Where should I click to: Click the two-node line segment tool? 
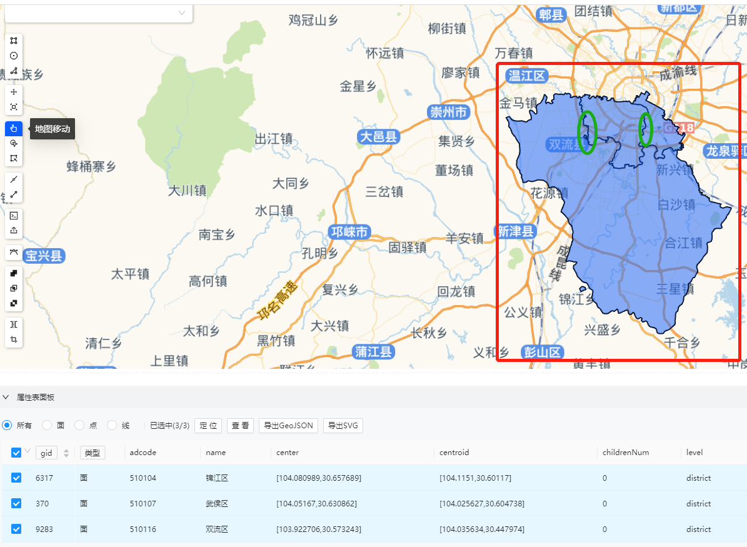14,194
